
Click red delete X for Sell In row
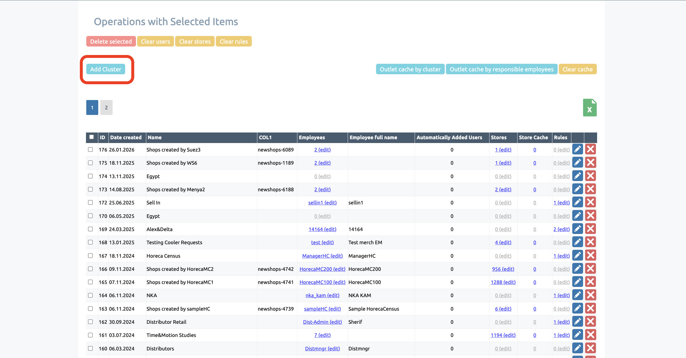pyautogui.click(x=590, y=202)
